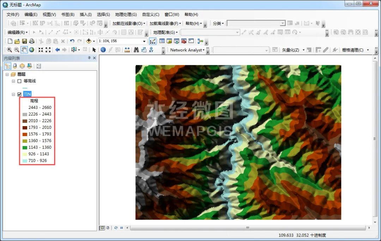Open an existing map document
Image resolution: width=381 pixels, height=241 pixels.
[17, 41]
